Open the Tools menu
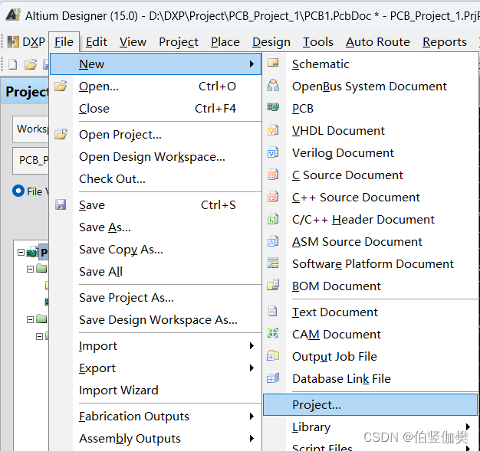480x451 pixels. pos(318,42)
